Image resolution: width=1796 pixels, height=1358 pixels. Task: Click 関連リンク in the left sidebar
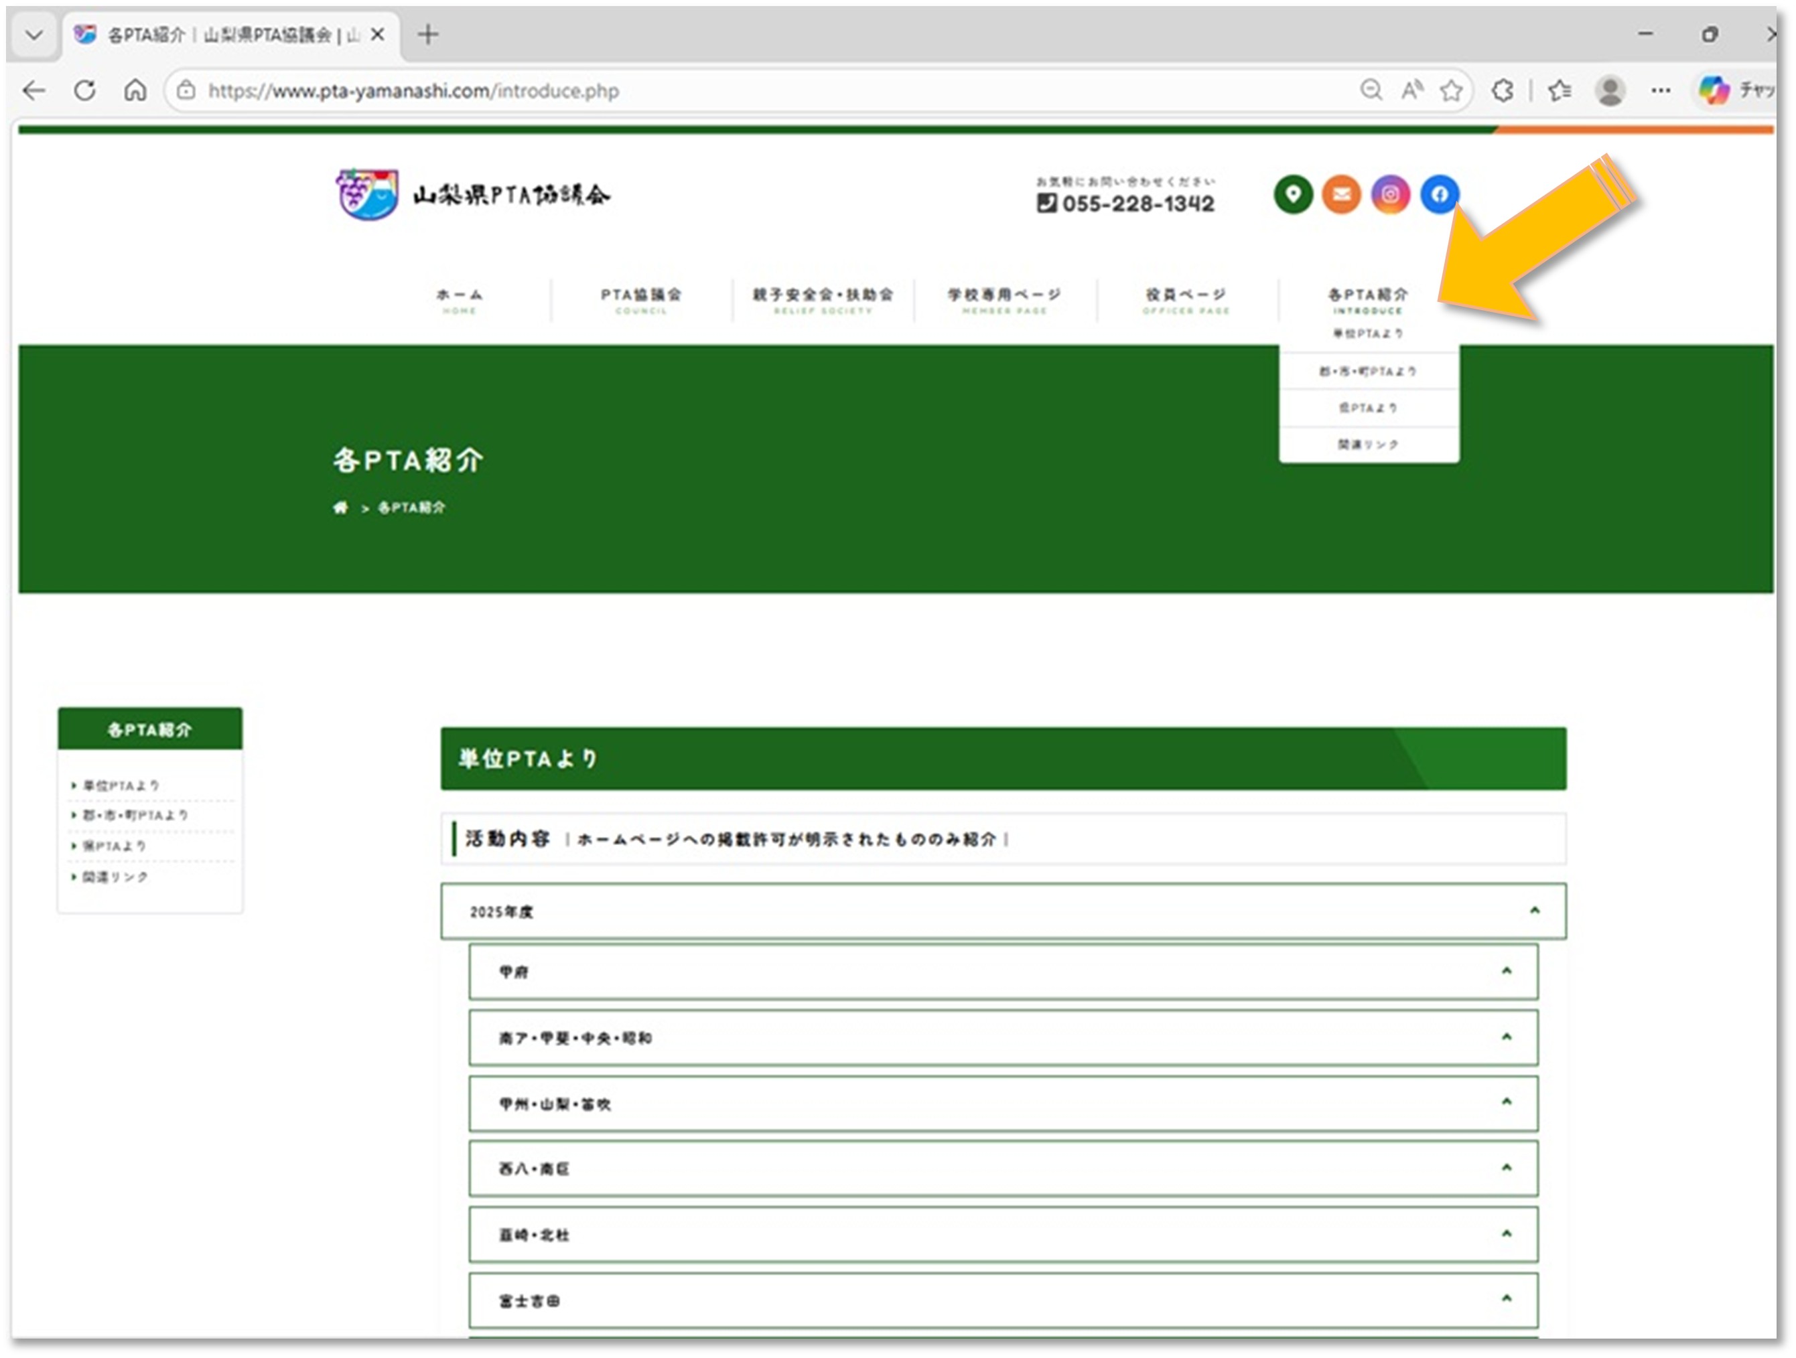(x=115, y=877)
